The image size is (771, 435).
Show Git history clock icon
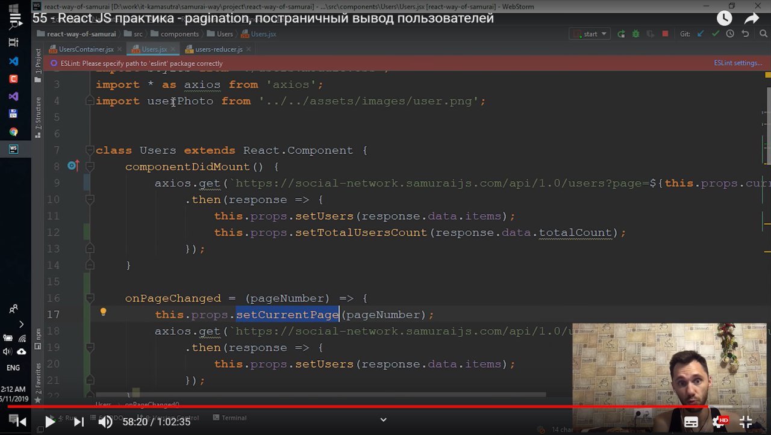(730, 34)
